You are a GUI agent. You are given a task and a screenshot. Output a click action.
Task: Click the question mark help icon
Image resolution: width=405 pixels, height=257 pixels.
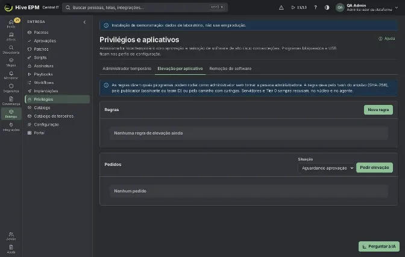(315, 7)
